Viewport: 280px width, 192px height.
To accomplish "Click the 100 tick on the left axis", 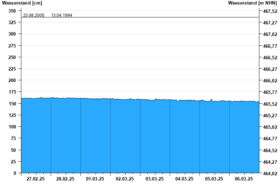I will coord(12,127).
